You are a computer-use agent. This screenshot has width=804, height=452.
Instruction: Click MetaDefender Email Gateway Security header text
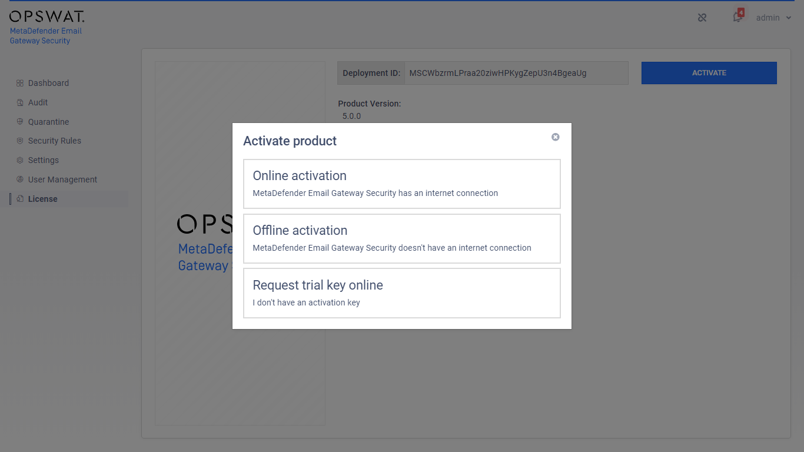coord(46,36)
